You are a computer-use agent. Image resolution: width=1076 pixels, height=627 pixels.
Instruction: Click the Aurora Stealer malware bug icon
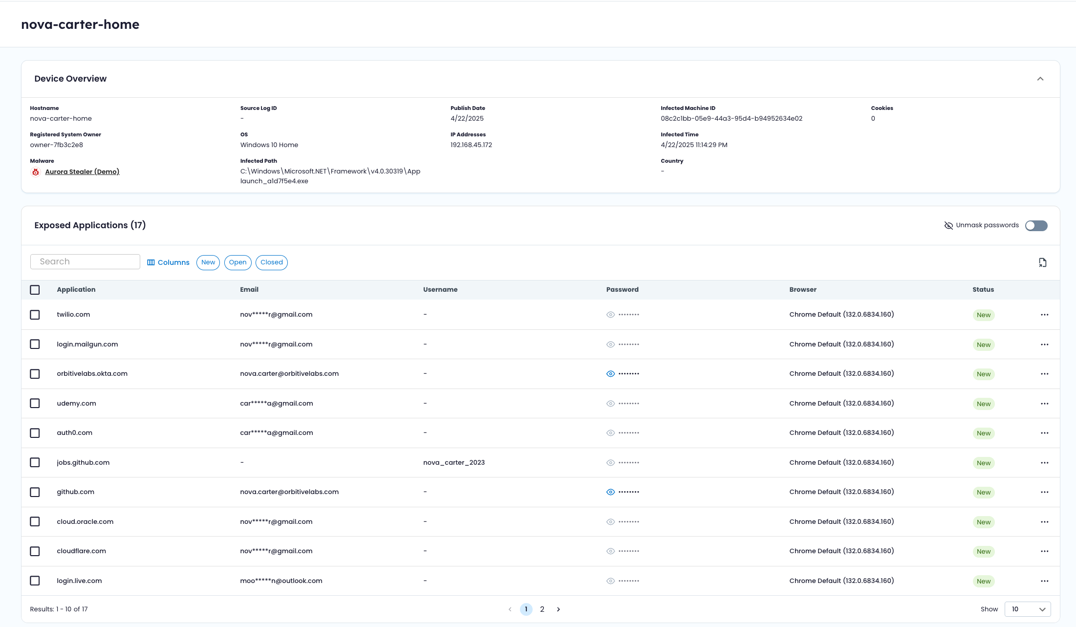pyautogui.click(x=36, y=172)
